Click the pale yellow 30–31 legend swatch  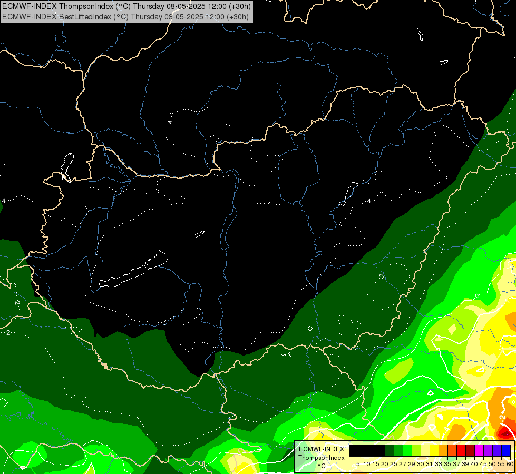tap(425, 451)
